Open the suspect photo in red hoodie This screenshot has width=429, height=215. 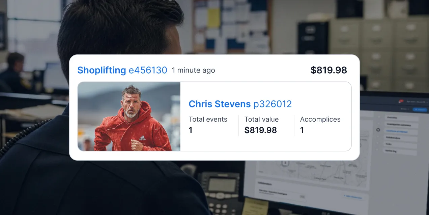point(129,116)
